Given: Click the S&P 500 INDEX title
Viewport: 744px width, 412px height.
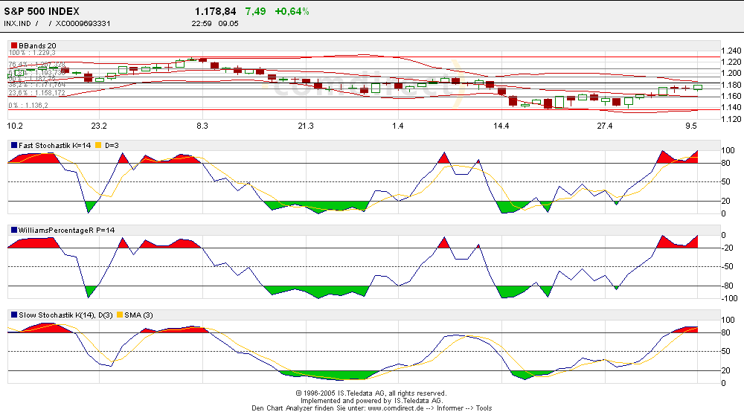Looking at the screenshot, I should 42,11.
